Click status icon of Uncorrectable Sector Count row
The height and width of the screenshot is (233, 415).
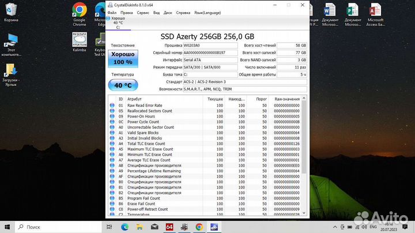click(112, 127)
